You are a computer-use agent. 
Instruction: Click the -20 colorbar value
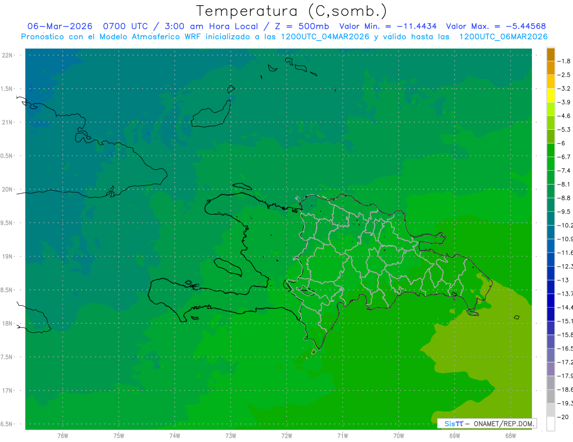click(563, 417)
